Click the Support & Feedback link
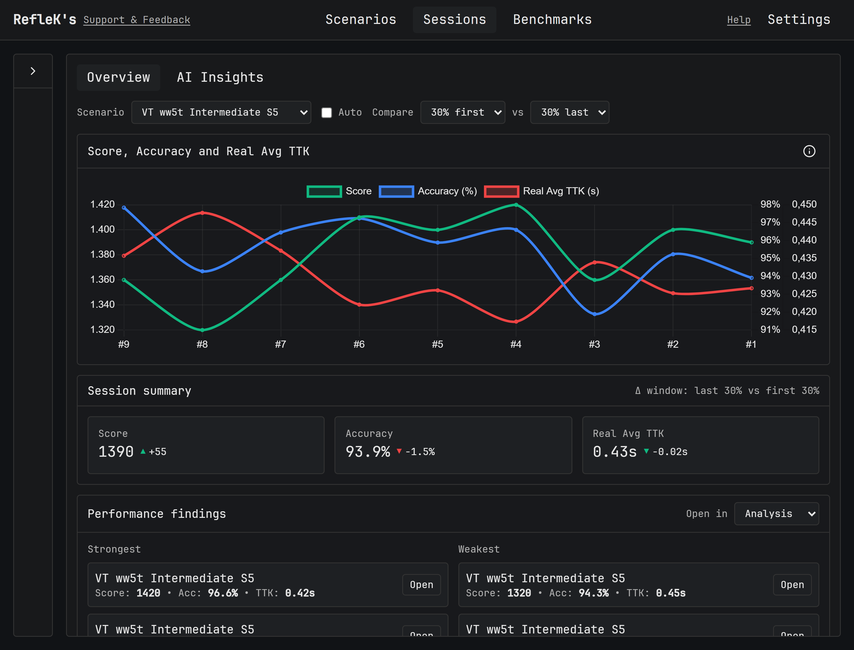The height and width of the screenshot is (650, 854). coord(137,20)
